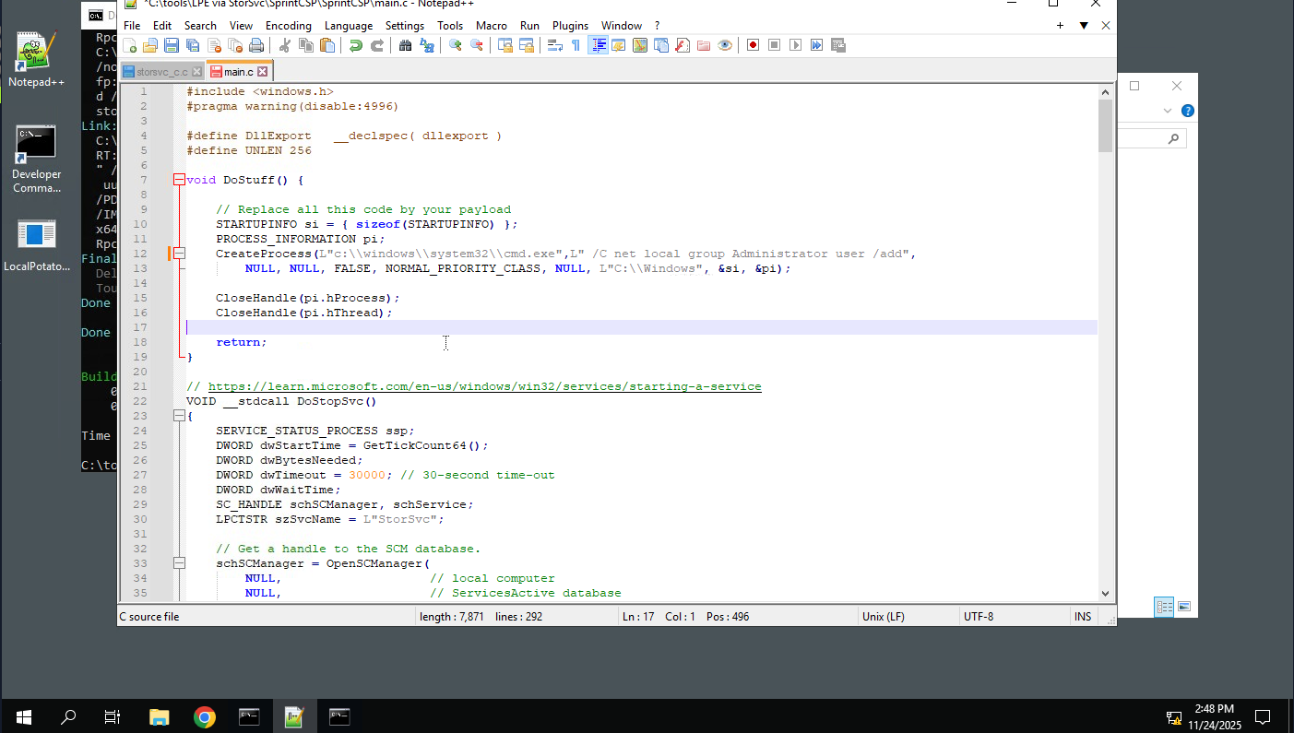Screen dimensions: 1294x733
Task: Open the Windows Start menu
Action: [22, 716]
